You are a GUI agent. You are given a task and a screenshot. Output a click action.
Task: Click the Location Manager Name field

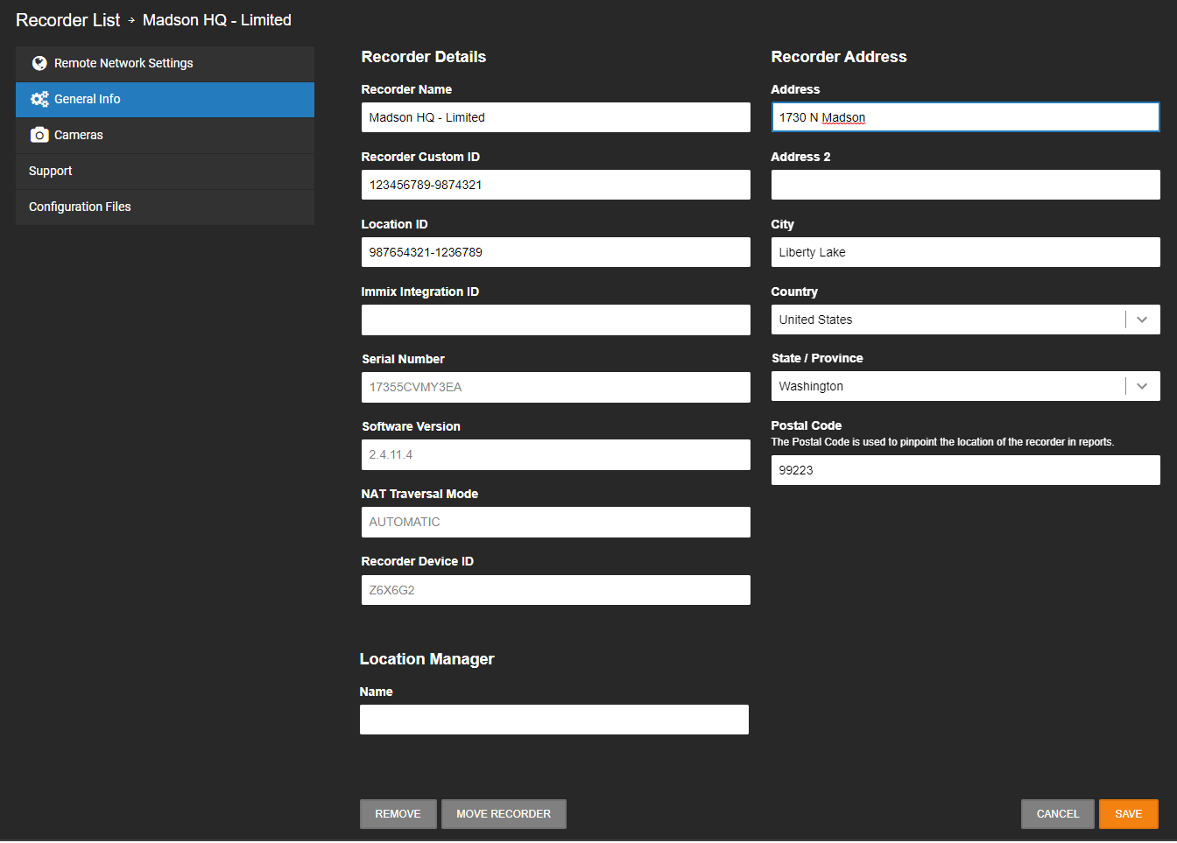[x=553, y=720]
